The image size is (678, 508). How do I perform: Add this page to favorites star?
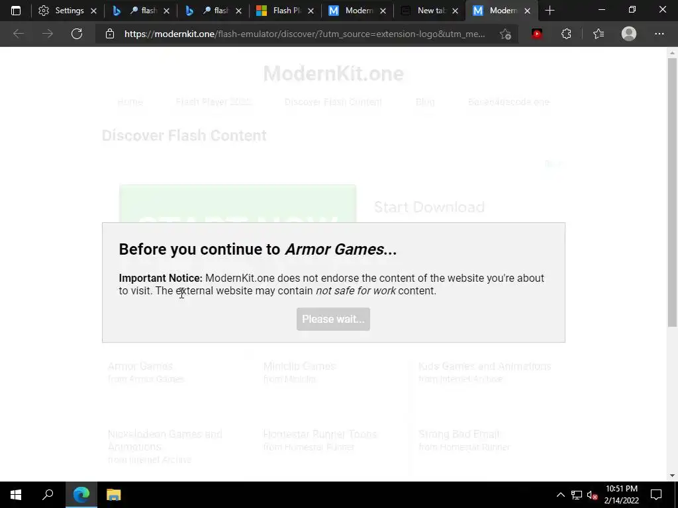click(x=505, y=34)
